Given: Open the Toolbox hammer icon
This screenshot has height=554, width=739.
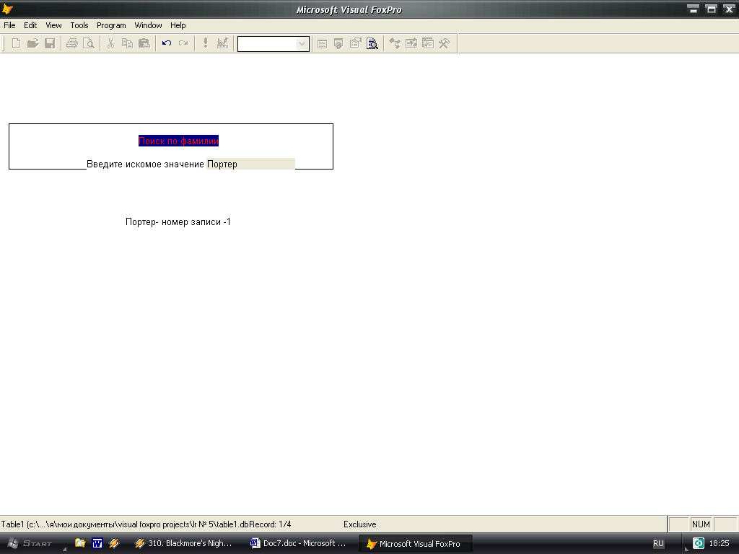Looking at the screenshot, I should (x=445, y=43).
